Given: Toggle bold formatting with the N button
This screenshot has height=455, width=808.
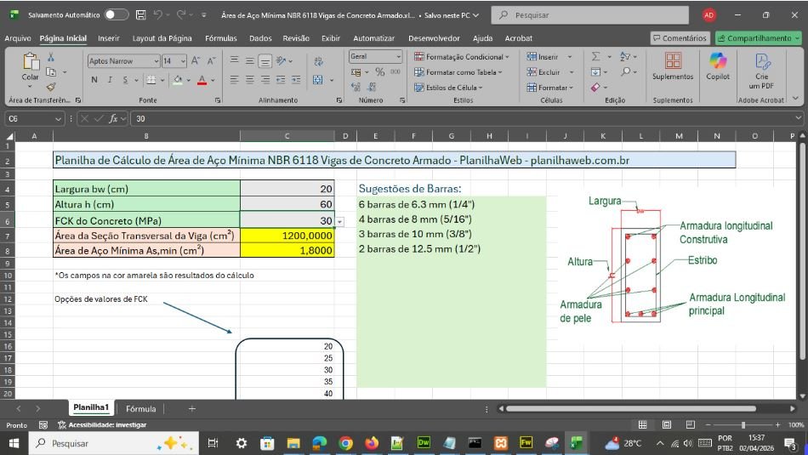Looking at the screenshot, I should (94, 80).
